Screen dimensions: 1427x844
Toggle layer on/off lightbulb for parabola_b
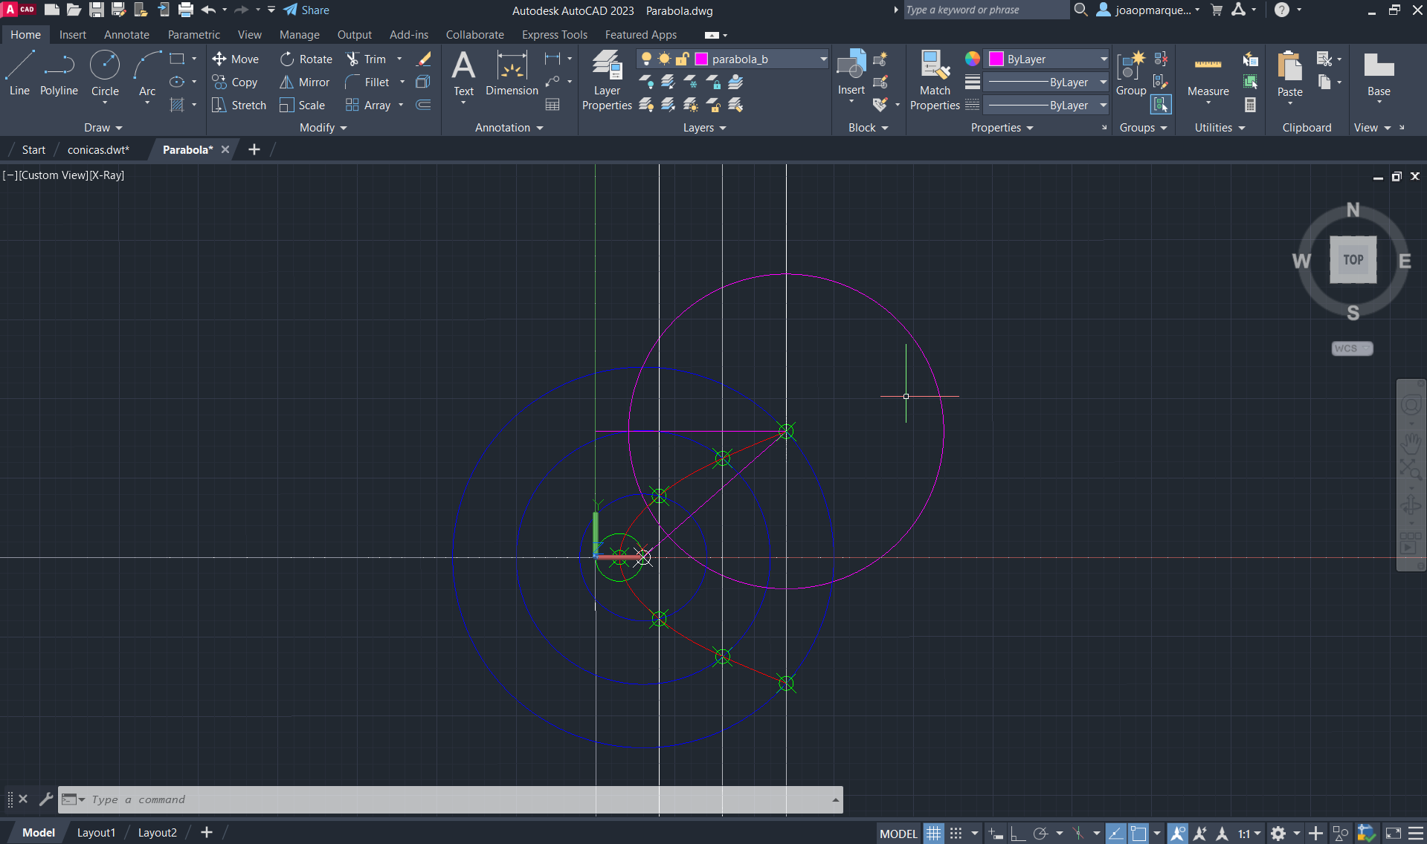[646, 59]
